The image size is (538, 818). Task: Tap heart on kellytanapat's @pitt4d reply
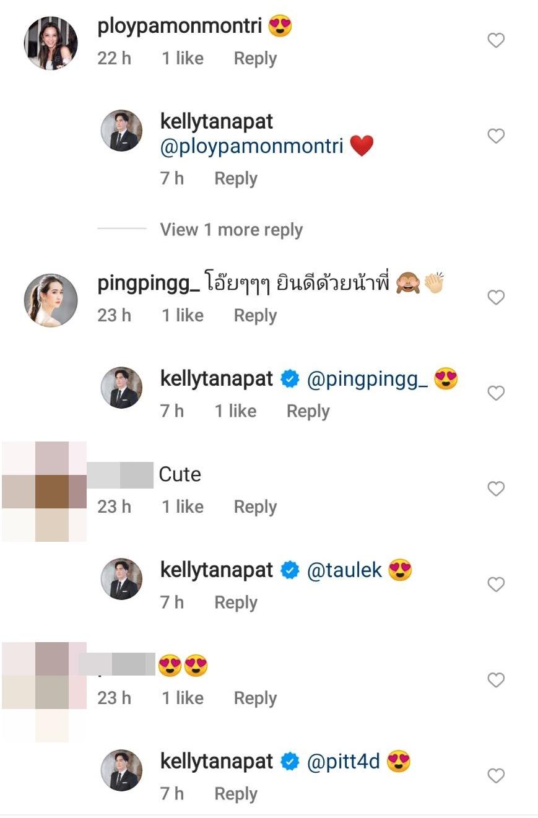coord(496,776)
